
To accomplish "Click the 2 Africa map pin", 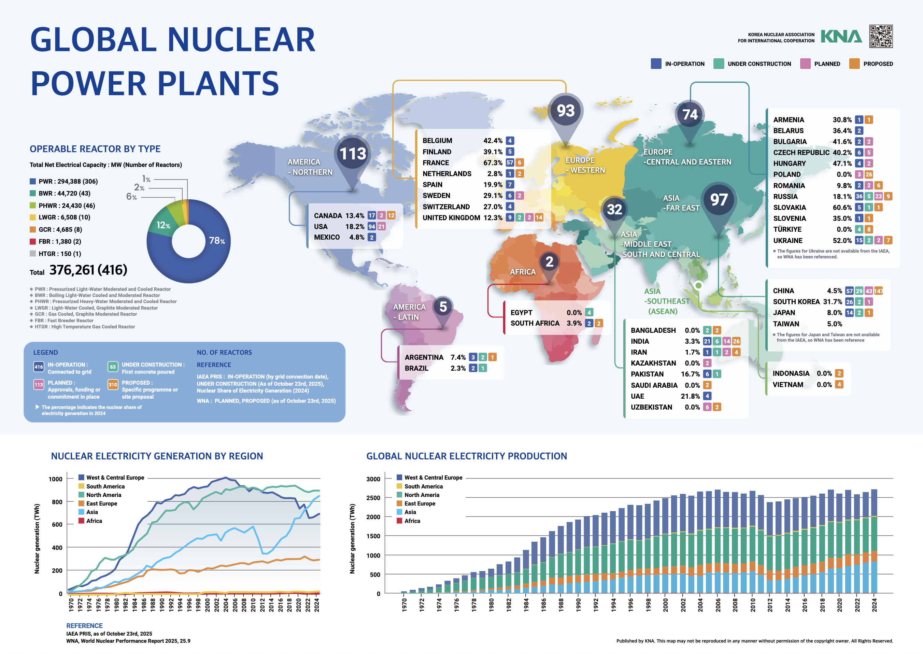I will [549, 262].
